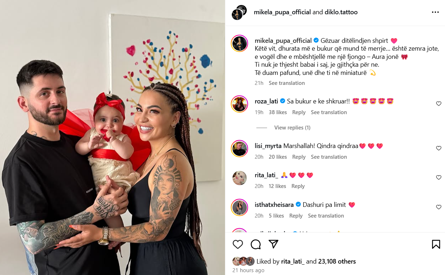The width and height of the screenshot is (445, 275).
Task: Like isthatxheisara's comment heart icon
Action: [x=439, y=207]
